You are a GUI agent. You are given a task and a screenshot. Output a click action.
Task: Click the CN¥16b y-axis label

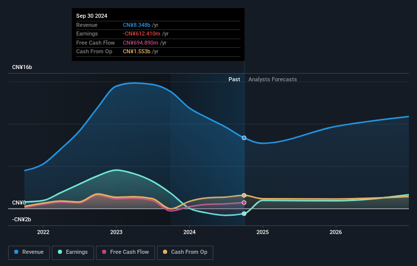[x=22, y=67]
